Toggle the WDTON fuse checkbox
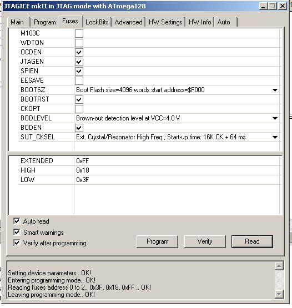Image resolution: width=292 pixels, height=308 pixels. [79, 43]
